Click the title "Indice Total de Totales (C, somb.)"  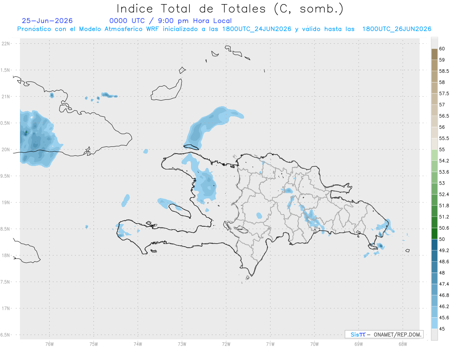[x=230, y=8]
